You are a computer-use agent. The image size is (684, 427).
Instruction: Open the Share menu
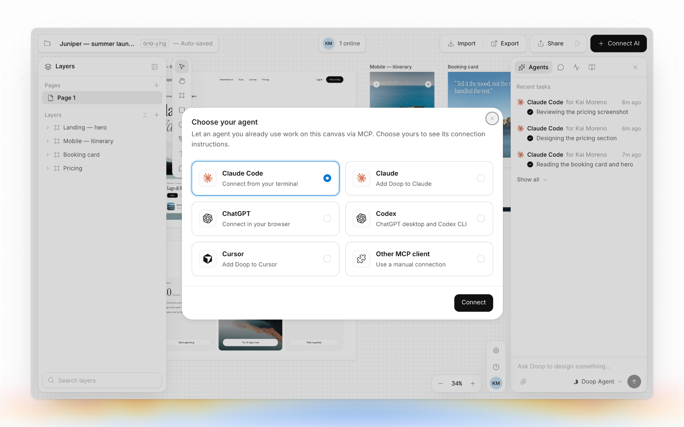pos(550,43)
